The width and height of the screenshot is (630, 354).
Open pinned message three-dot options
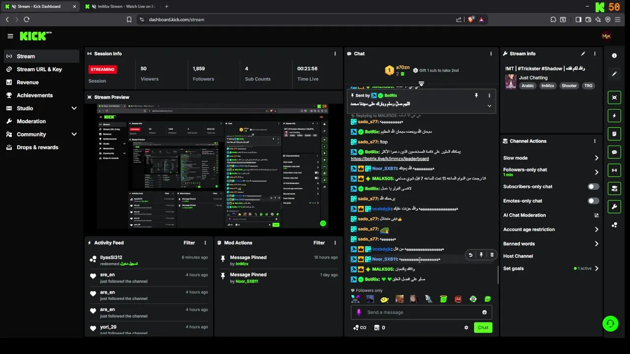(489, 95)
